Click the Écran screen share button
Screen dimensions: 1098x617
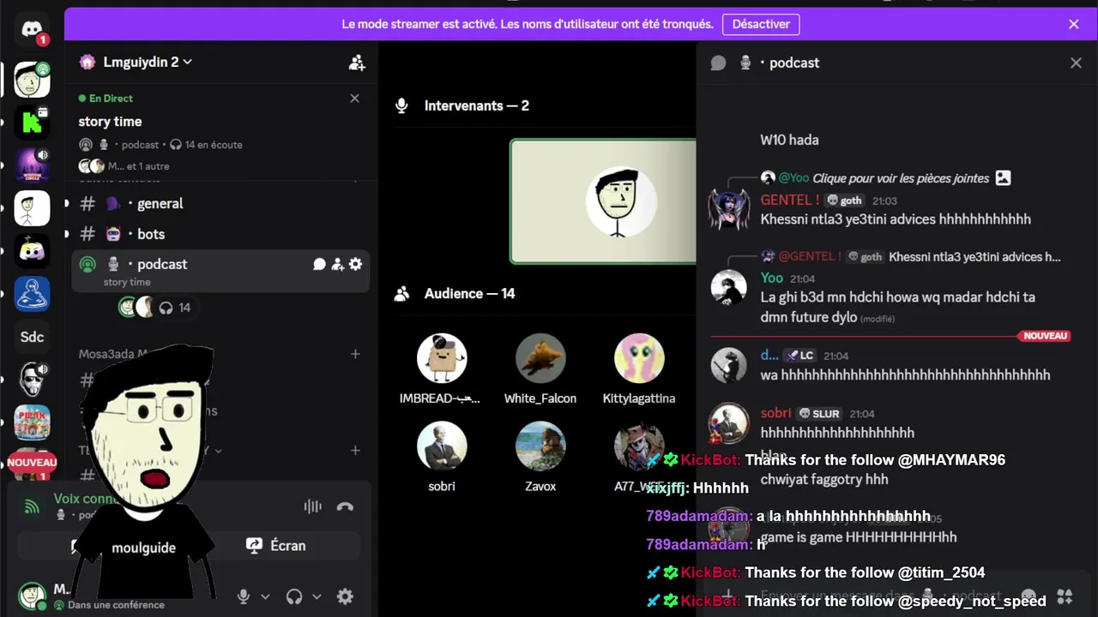click(276, 545)
